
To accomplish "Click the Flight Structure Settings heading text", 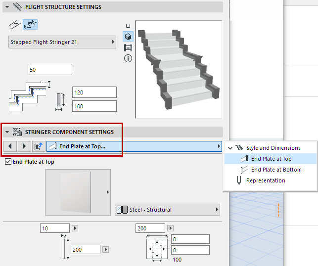I will pyautogui.click(x=63, y=7).
